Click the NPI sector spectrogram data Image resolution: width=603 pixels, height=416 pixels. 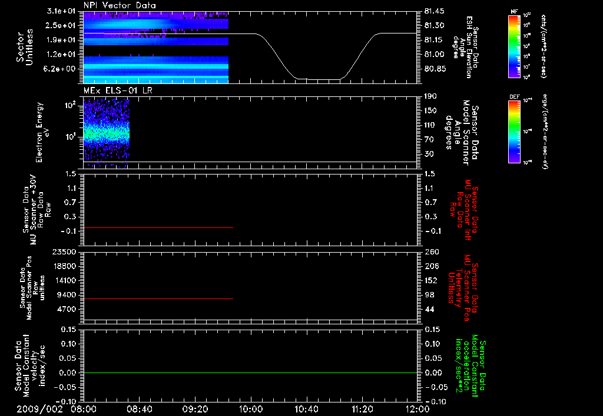click(156, 47)
